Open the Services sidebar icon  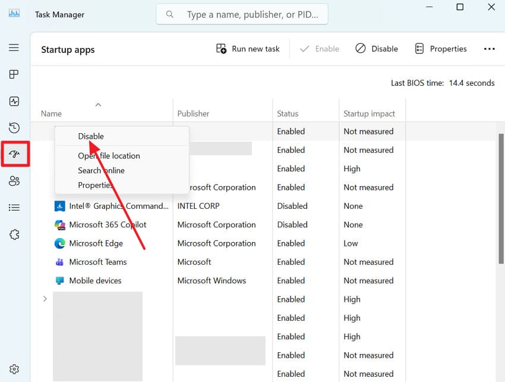point(14,234)
